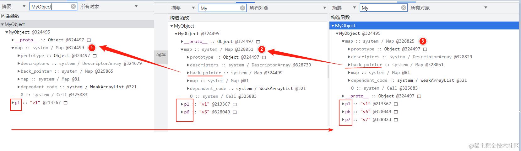Viewport: 521px width, 151px height.
Task: Click square icon beside p1 in right panel
Action: [396, 104]
